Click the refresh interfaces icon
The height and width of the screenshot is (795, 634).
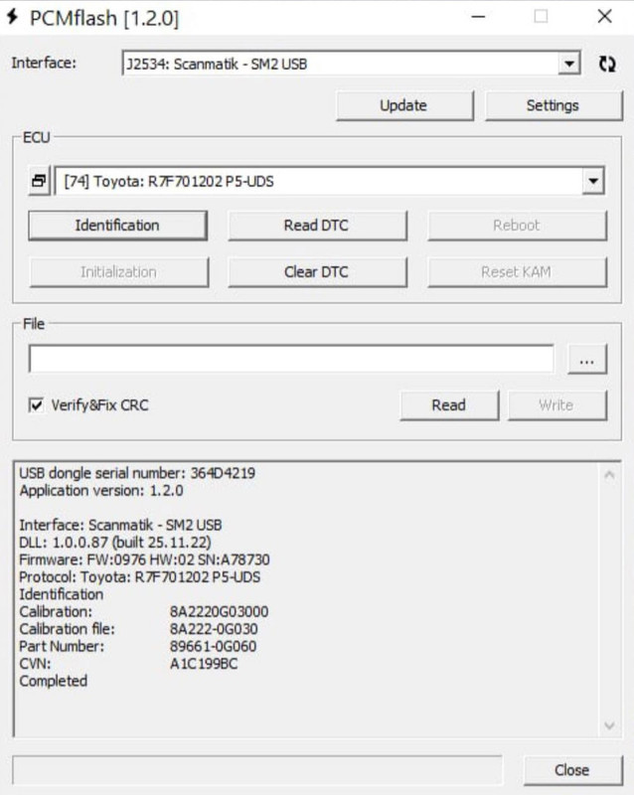607,64
